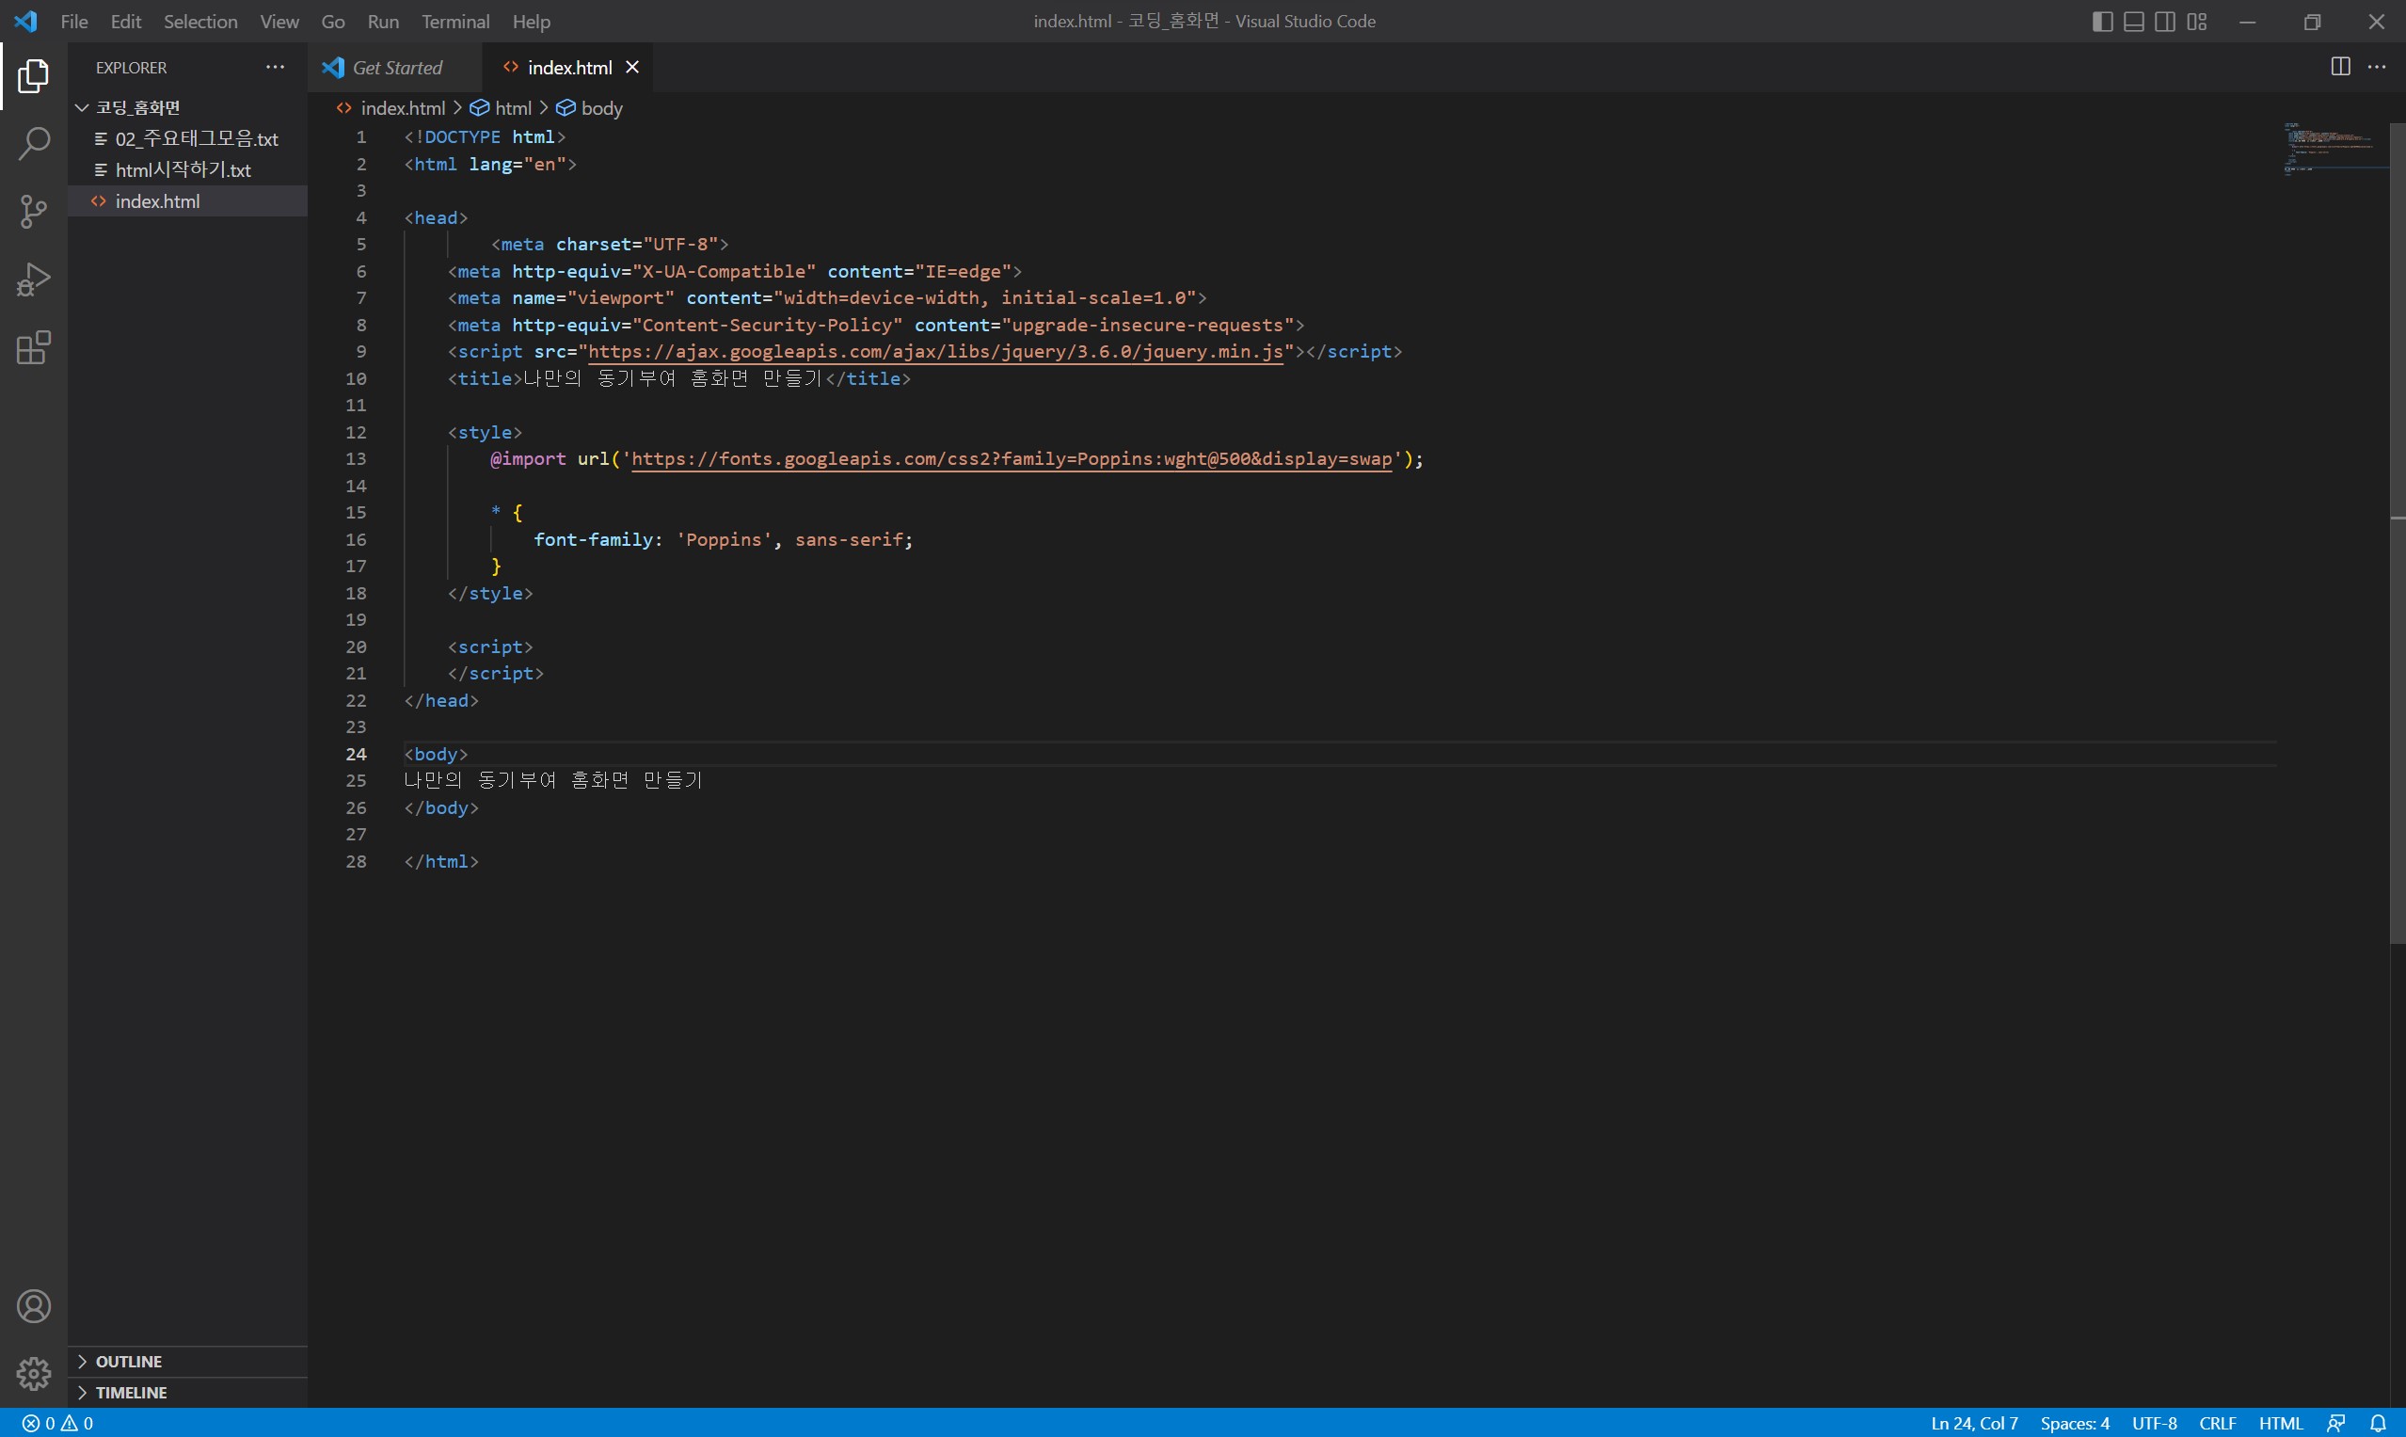The height and width of the screenshot is (1437, 2406).
Task: Open Customize Layout icon in title bar
Action: pyautogui.click(x=2197, y=22)
